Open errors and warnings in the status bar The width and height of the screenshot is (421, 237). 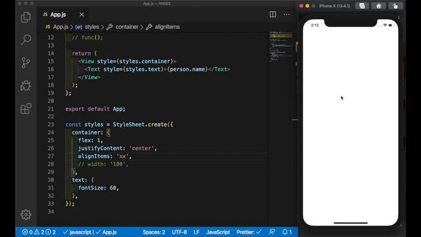[39, 232]
